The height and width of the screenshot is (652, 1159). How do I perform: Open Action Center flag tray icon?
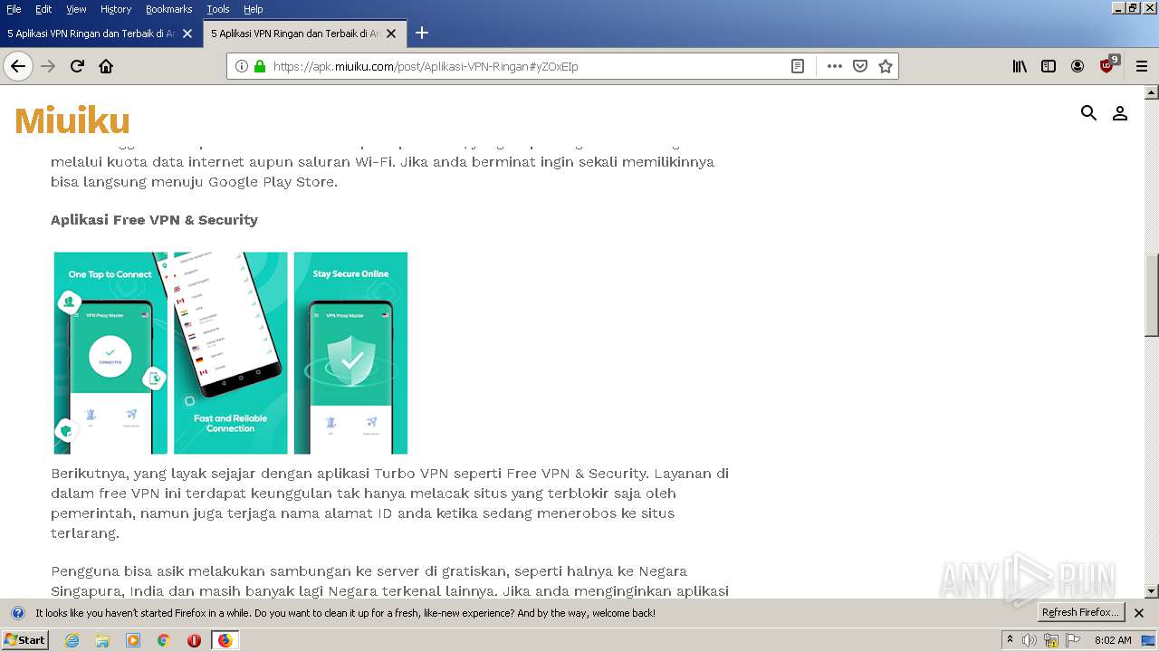tap(1074, 640)
